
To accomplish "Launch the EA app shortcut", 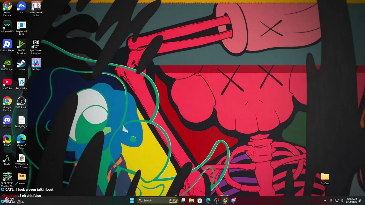I will pyautogui.click(x=22, y=8).
